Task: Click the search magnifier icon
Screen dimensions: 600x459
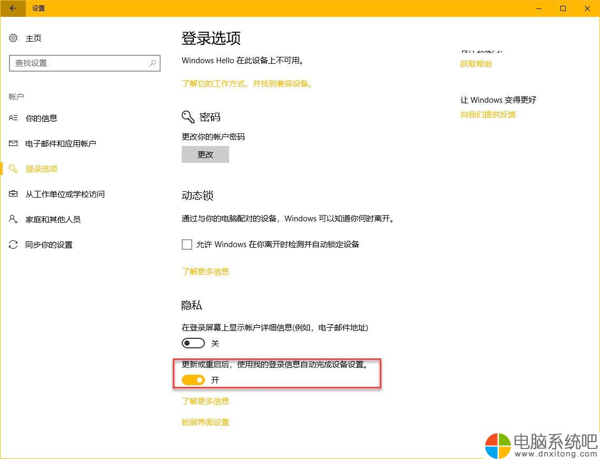Action: pyautogui.click(x=153, y=63)
